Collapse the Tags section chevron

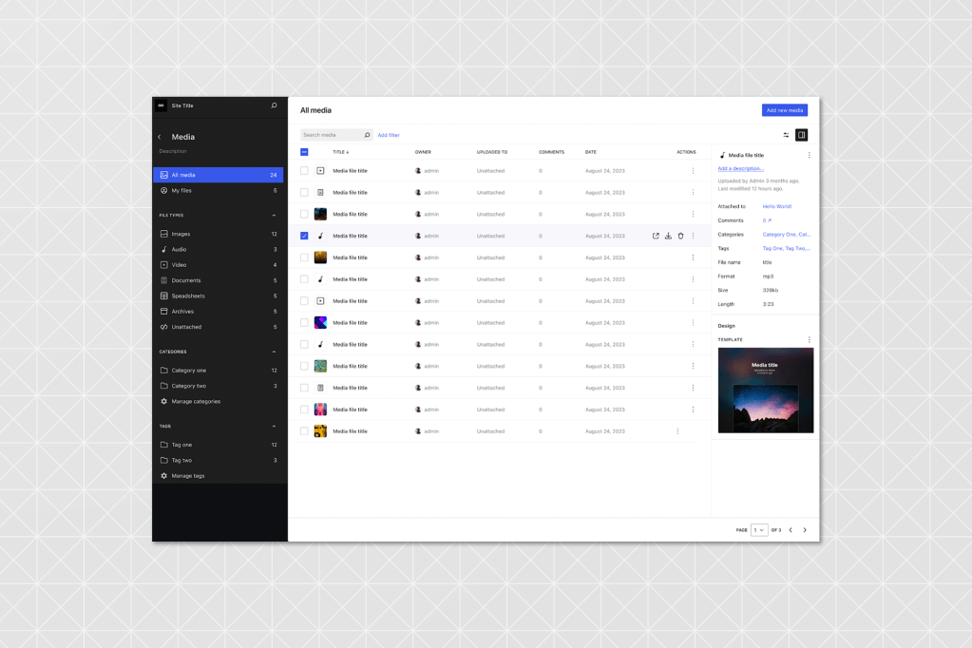(274, 426)
